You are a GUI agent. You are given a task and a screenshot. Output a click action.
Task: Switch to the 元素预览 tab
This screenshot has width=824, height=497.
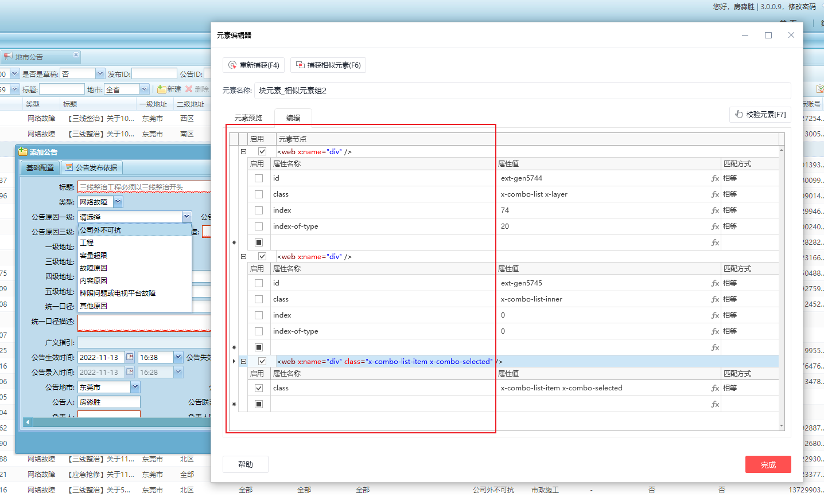click(x=248, y=118)
